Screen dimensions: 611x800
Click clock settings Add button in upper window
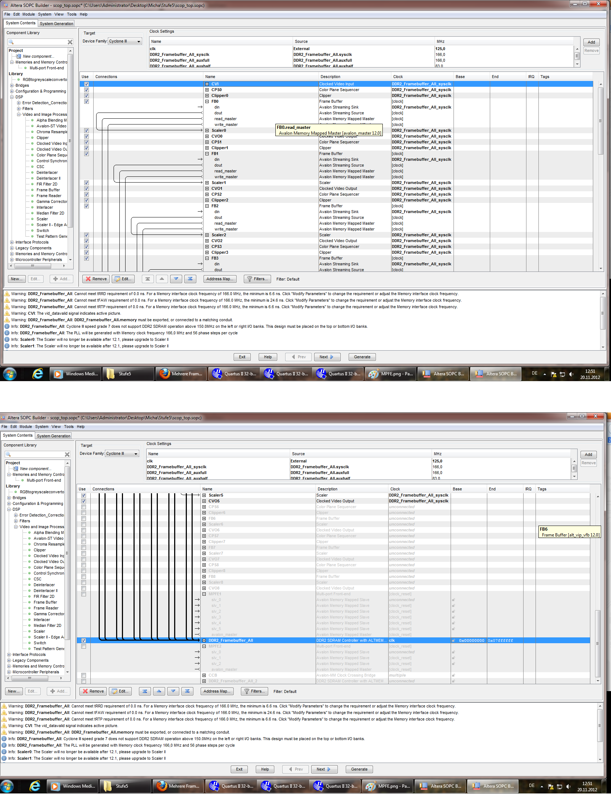(x=591, y=42)
